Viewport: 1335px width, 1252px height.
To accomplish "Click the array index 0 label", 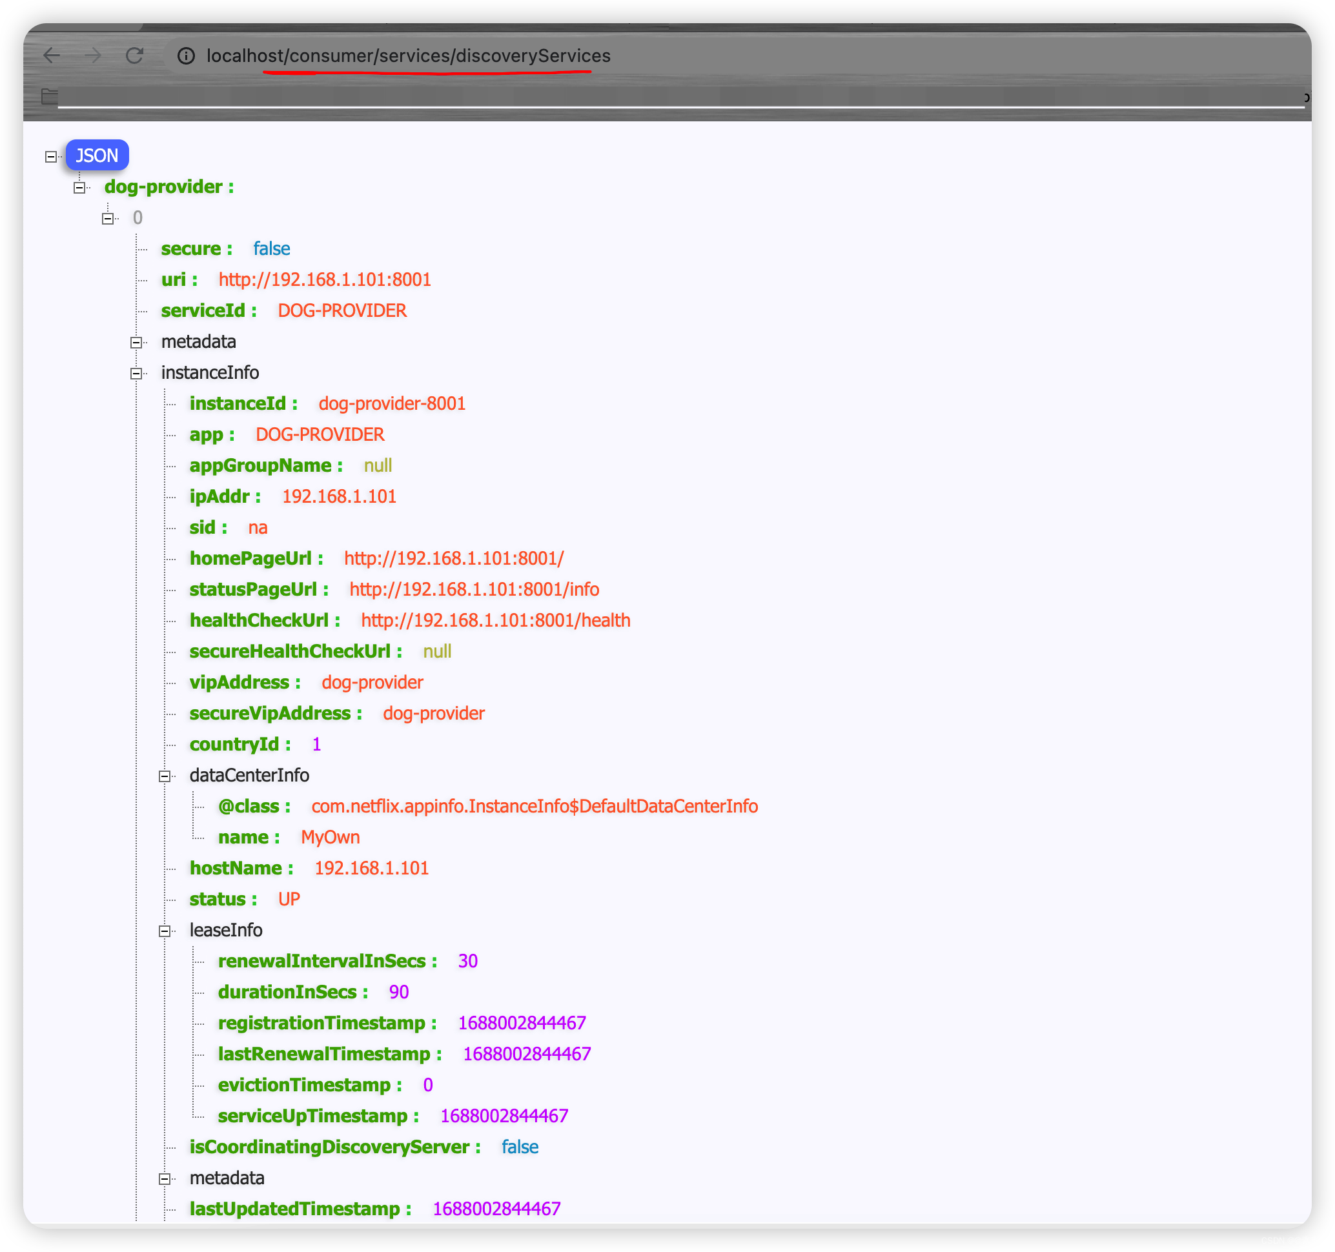I will click(138, 218).
